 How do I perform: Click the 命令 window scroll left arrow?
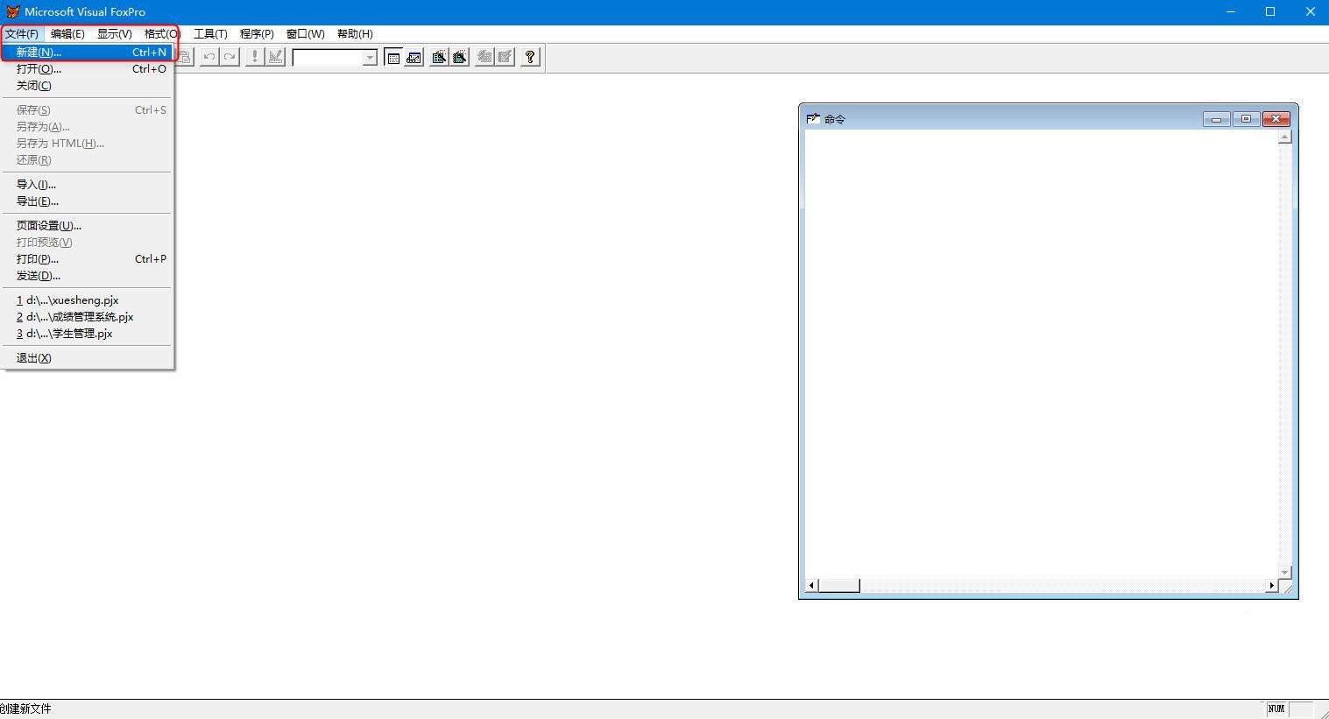812,586
